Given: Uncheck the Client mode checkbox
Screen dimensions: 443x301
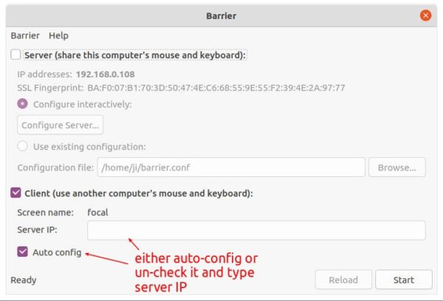Looking at the screenshot, I should click(16, 193).
